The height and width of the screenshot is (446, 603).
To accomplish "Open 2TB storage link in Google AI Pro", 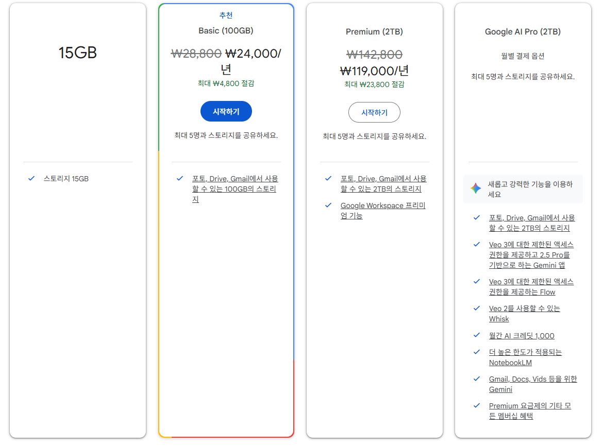I will click(532, 223).
